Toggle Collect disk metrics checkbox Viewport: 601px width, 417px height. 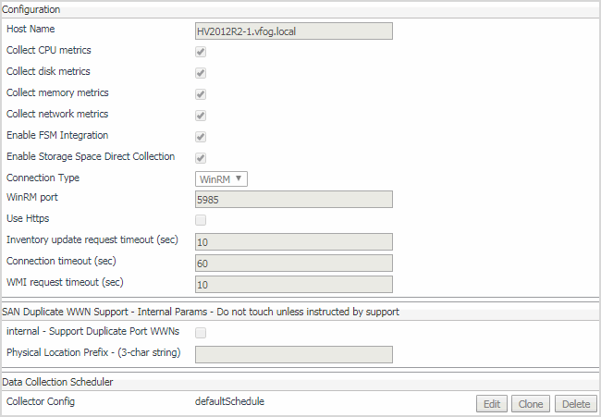coord(201,73)
